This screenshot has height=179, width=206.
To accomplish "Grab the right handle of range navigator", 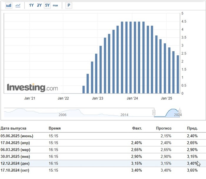I will coord(180,112).
